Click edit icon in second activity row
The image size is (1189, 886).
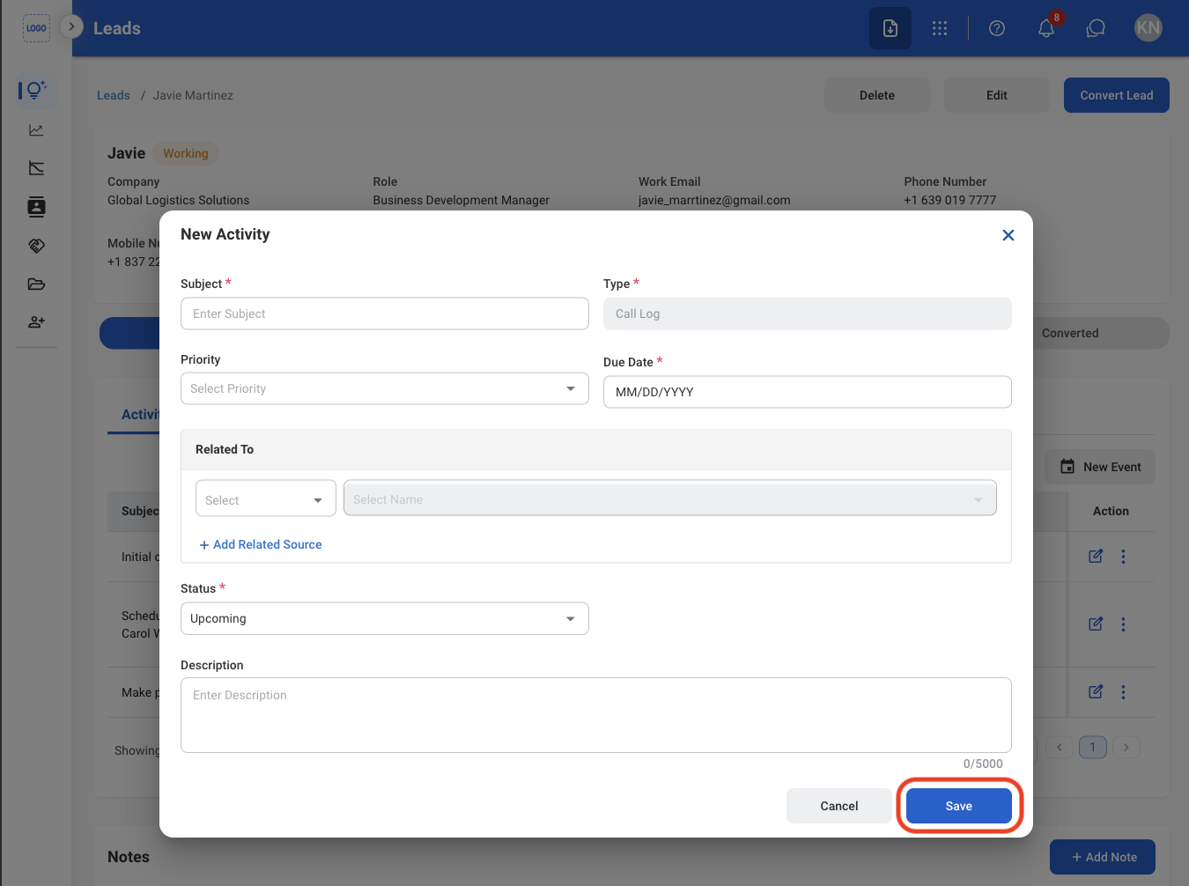(x=1096, y=624)
